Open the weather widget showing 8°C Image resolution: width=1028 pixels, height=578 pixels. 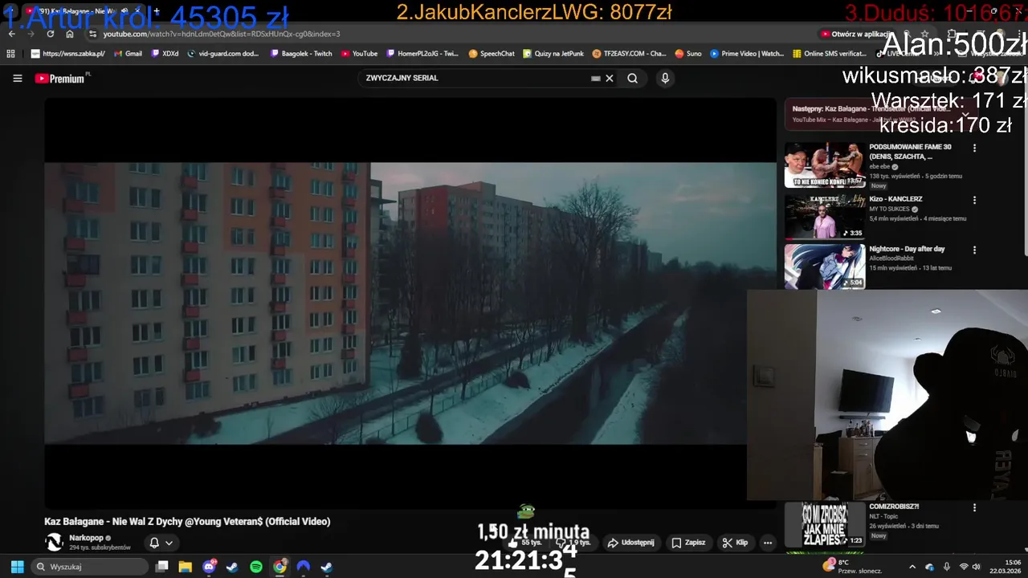851,566
